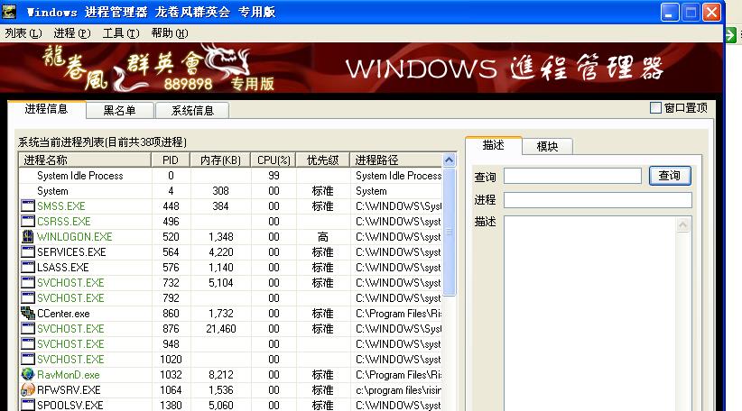The height and width of the screenshot is (411, 742).
Task: Select the SMSS.EXE process name
Action: tap(61, 206)
